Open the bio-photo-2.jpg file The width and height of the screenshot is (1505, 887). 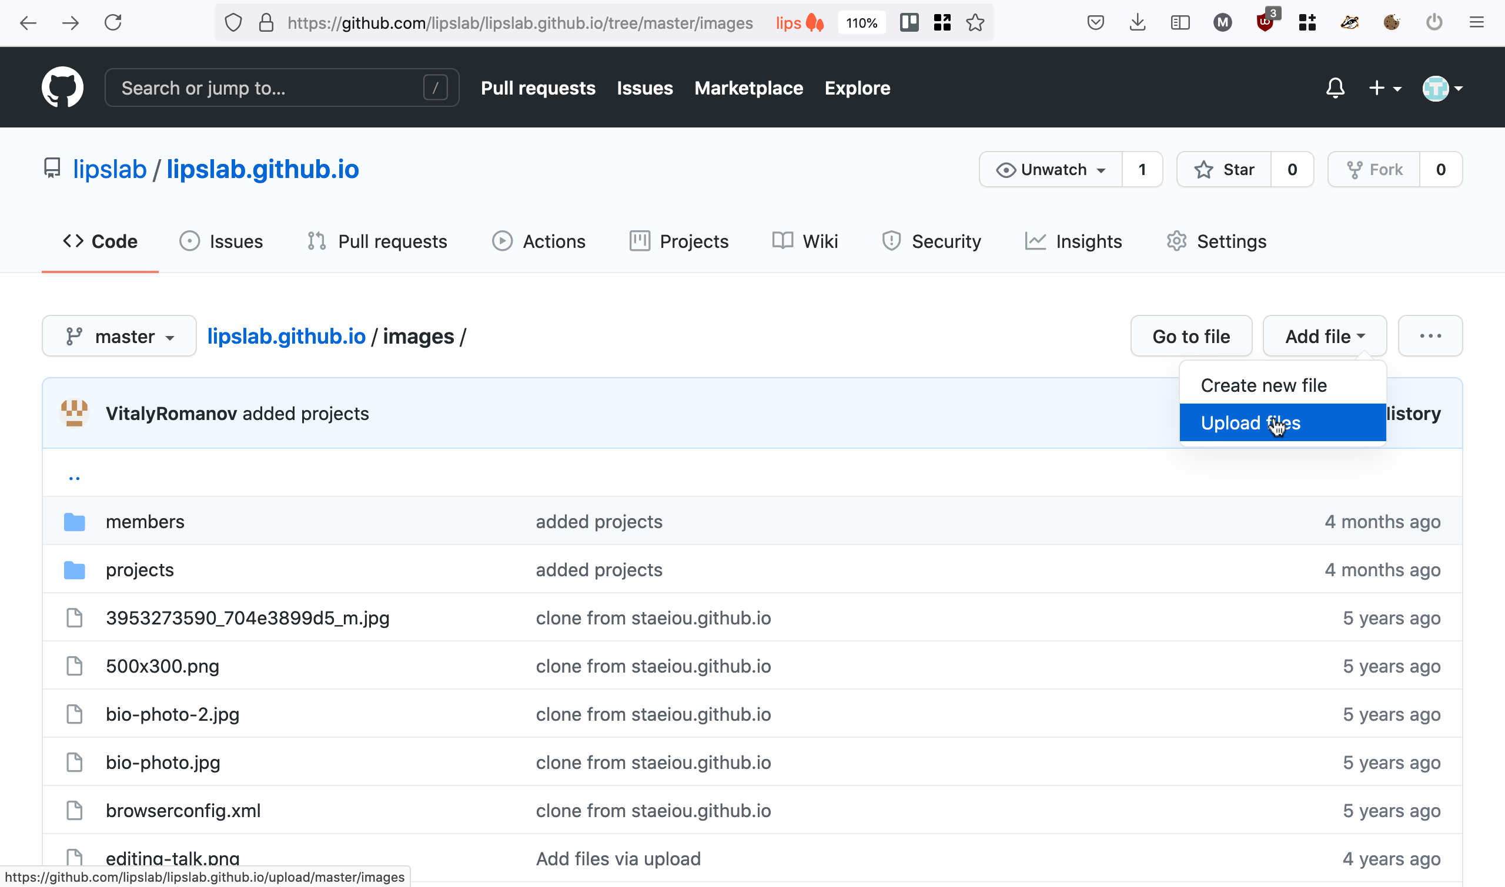[x=172, y=714]
